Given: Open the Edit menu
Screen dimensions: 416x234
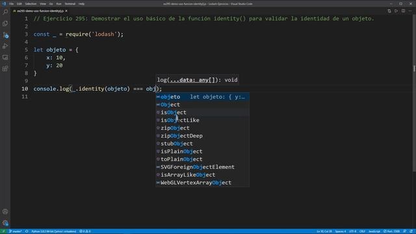Looking at the screenshot, I should click(19, 4).
